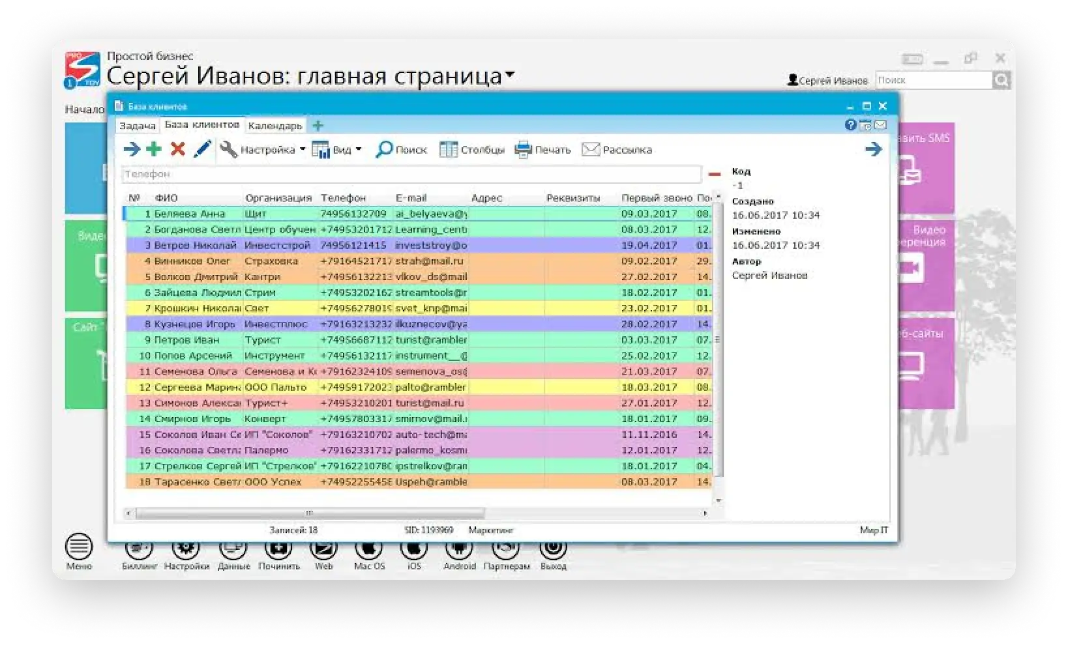Viewport: 1068px width, 645px height.
Task: Click the main window Поиск search field
Action: 934,80
